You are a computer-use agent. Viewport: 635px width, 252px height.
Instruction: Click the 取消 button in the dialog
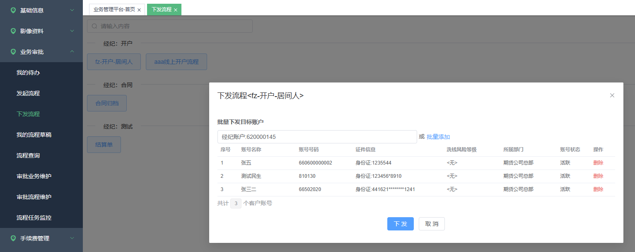pyautogui.click(x=432, y=224)
